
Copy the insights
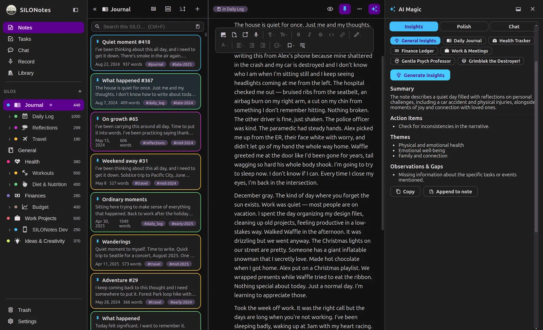click(x=405, y=191)
